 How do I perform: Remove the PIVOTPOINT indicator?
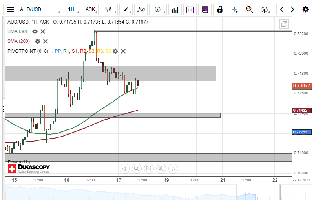(x=123, y=51)
